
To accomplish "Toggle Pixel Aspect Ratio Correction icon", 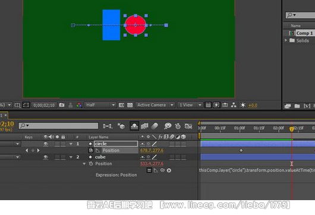I will pos(208,105).
